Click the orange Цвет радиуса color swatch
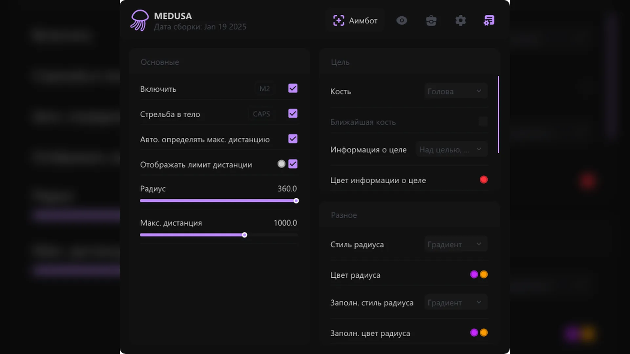 coord(484,274)
